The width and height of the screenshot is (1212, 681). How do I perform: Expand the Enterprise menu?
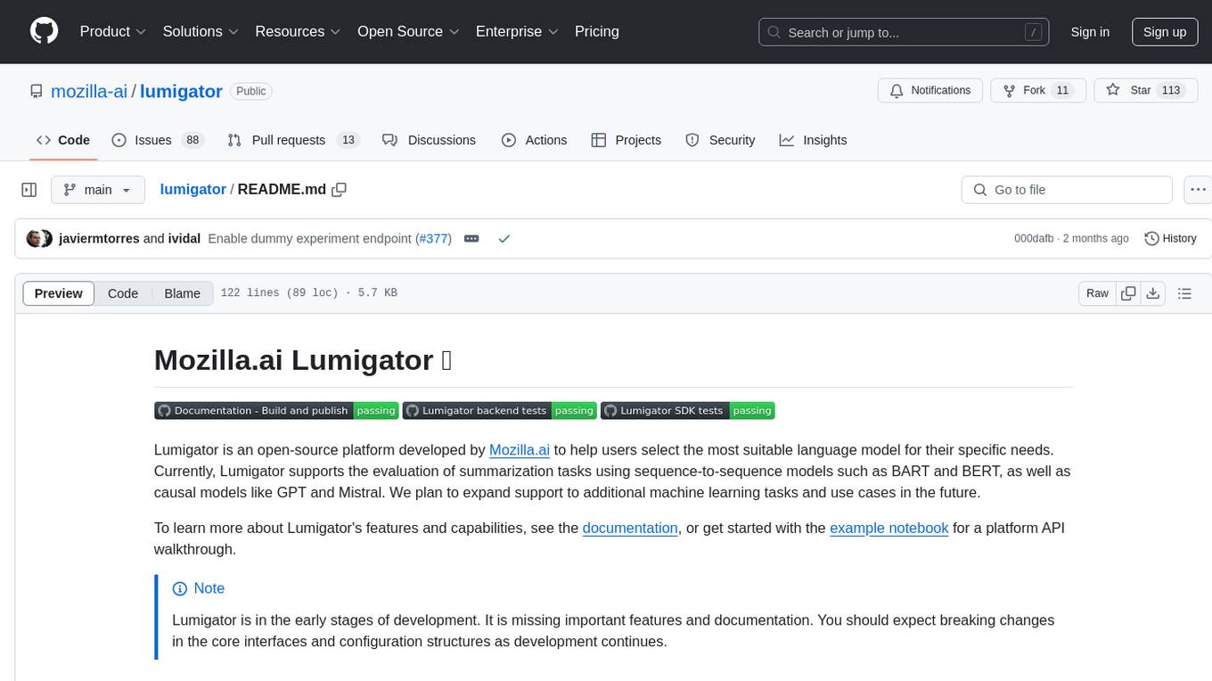pyautogui.click(x=517, y=31)
